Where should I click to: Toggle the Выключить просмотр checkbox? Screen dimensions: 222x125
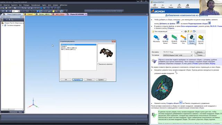[x=98, y=64]
